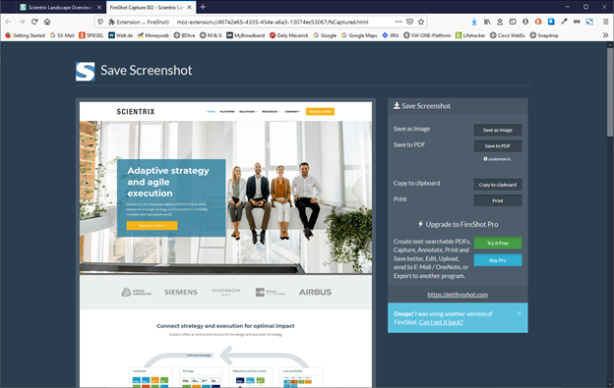Click the Save to PDF button
The image size is (614, 388).
498,146
